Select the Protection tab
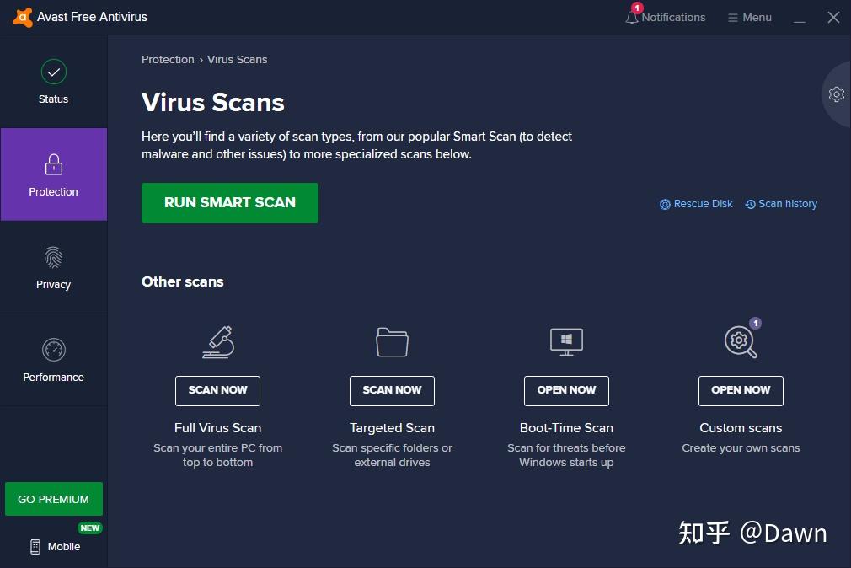The image size is (851, 568). pos(54,174)
